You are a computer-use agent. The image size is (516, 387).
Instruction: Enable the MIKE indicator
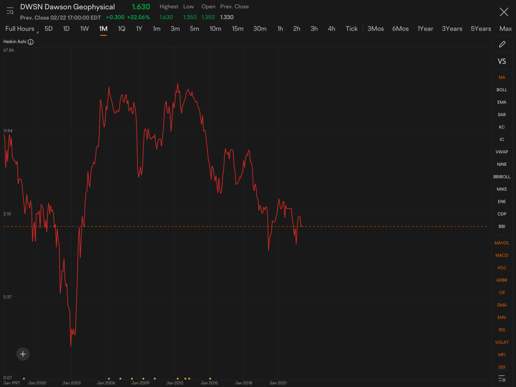point(502,189)
